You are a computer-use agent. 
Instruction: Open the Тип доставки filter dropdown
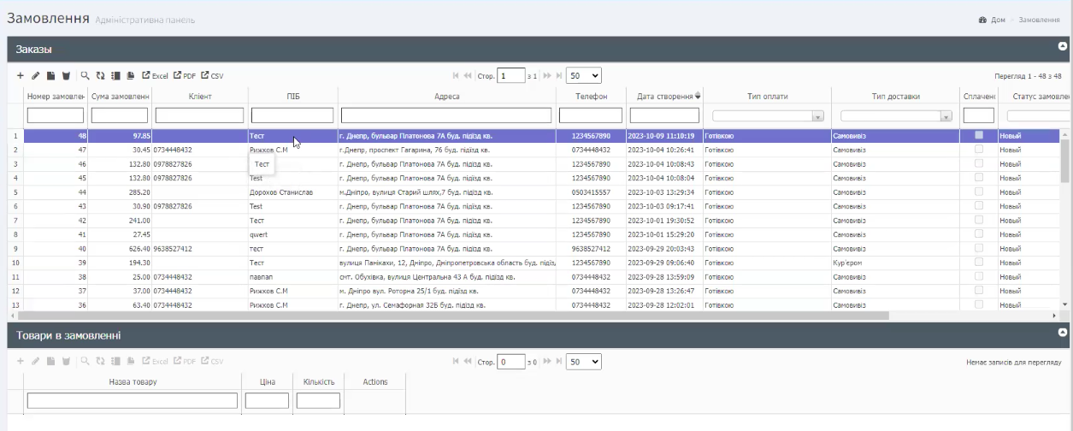896,115
